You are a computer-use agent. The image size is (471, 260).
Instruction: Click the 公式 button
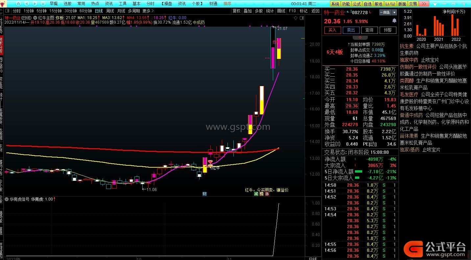tap(357, 4)
